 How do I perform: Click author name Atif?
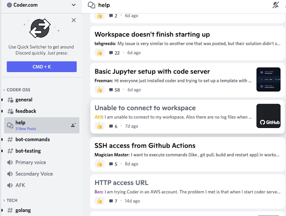pos(99,117)
